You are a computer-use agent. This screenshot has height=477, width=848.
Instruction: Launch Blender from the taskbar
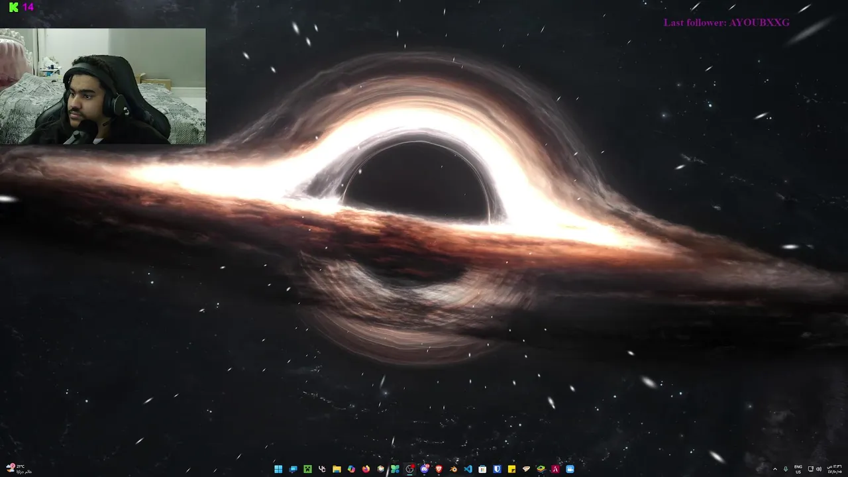pos(453,469)
